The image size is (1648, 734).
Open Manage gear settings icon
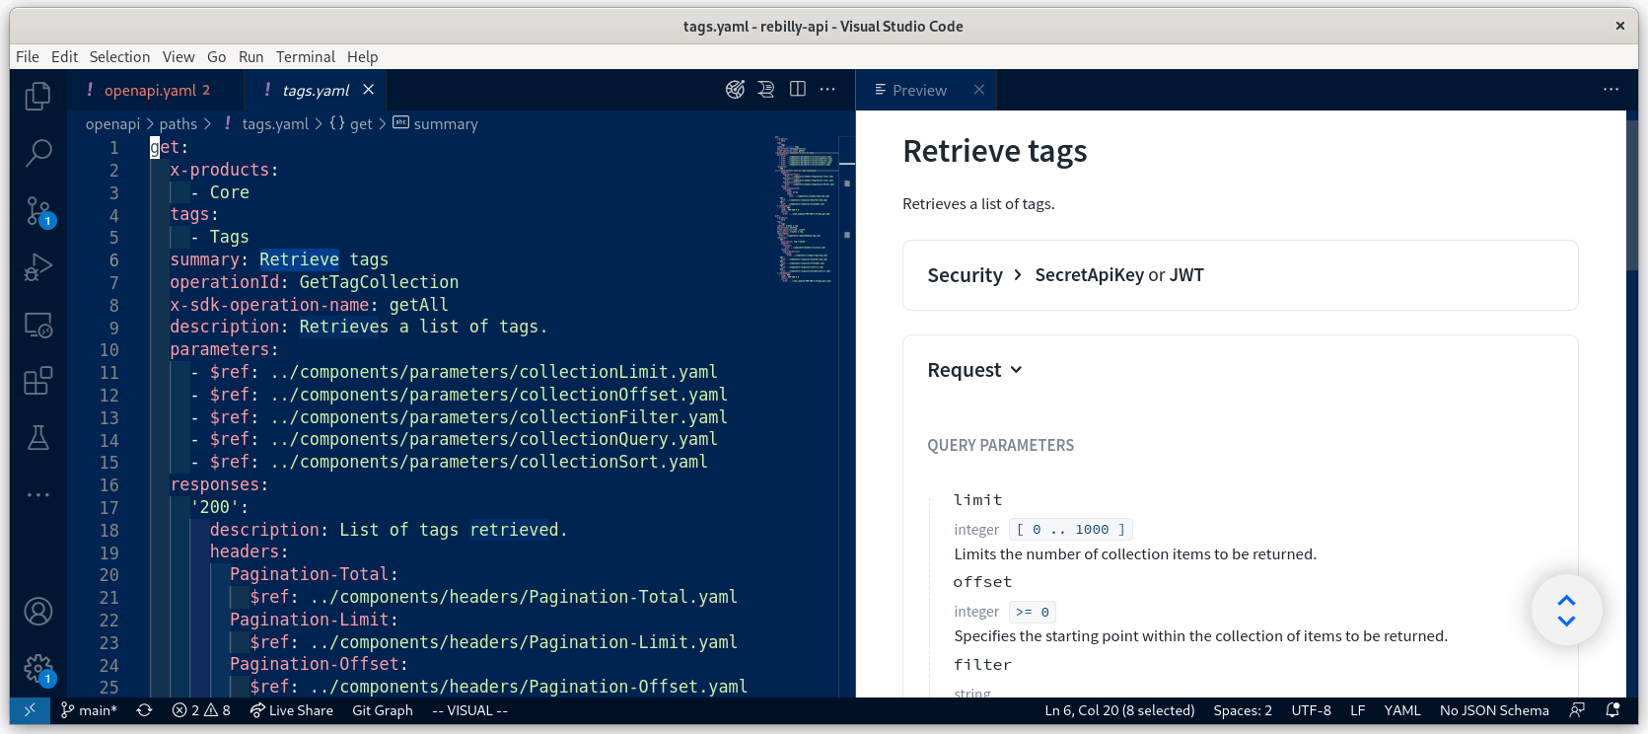coord(38,669)
